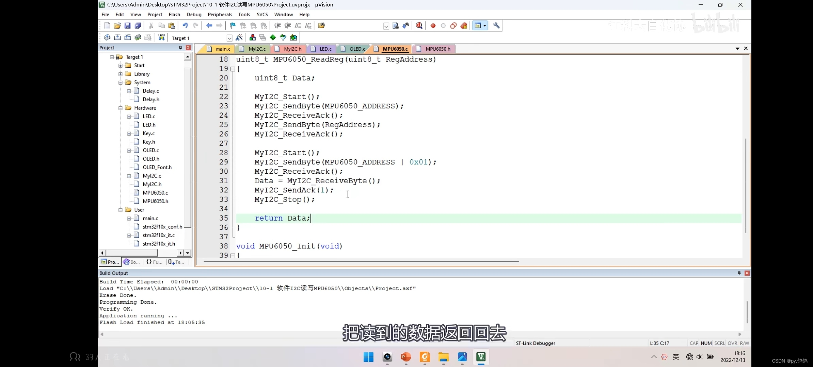
Task: Insert a breakpoint with the red dot
Action: pyautogui.click(x=433, y=25)
